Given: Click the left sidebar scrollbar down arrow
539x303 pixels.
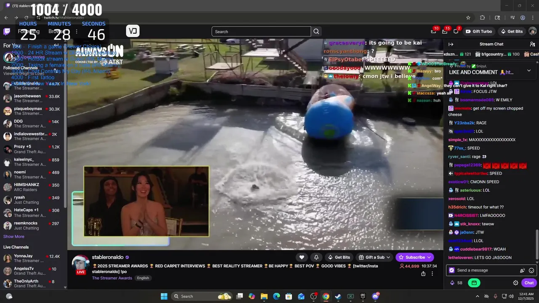Looking at the screenshot, I should click(x=65, y=287).
